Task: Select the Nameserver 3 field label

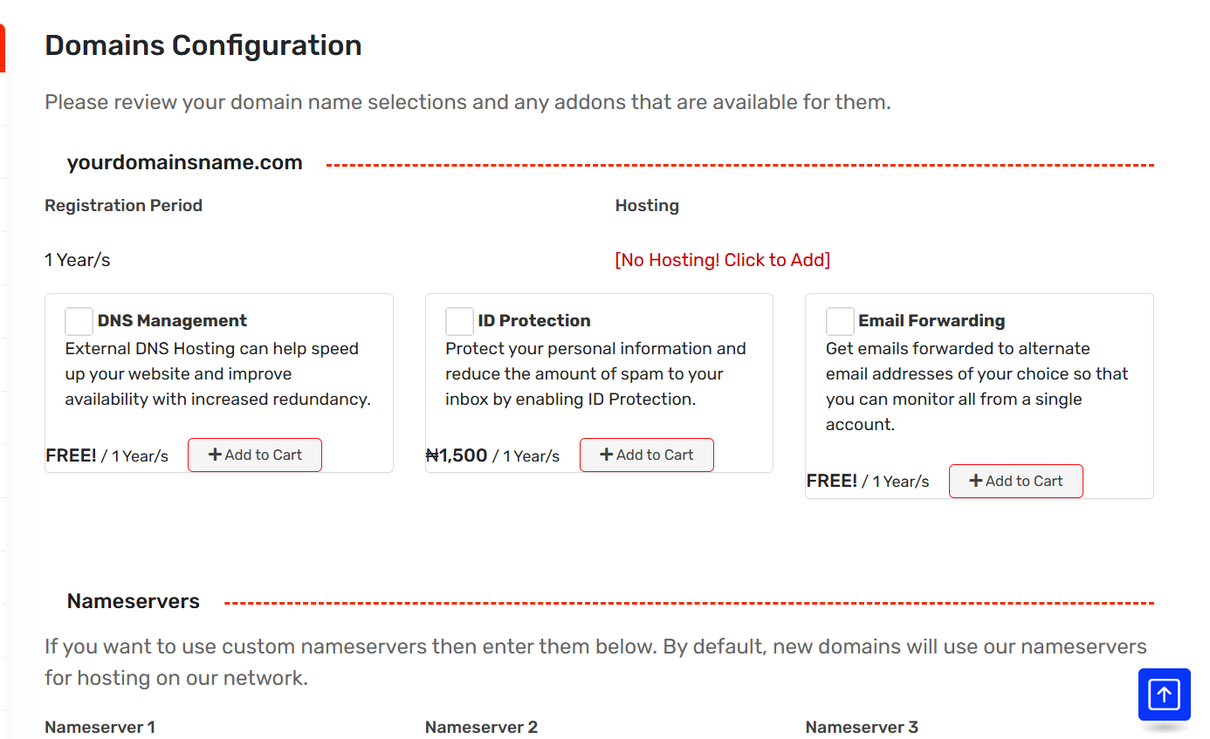Action: (x=861, y=727)
